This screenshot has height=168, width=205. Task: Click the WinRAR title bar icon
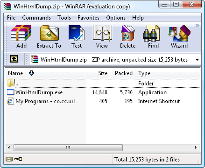(x=7, y=7)
